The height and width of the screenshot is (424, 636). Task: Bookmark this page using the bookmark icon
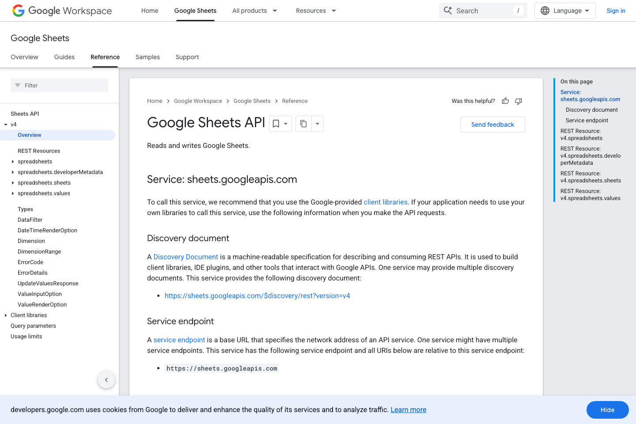point(277,124)
